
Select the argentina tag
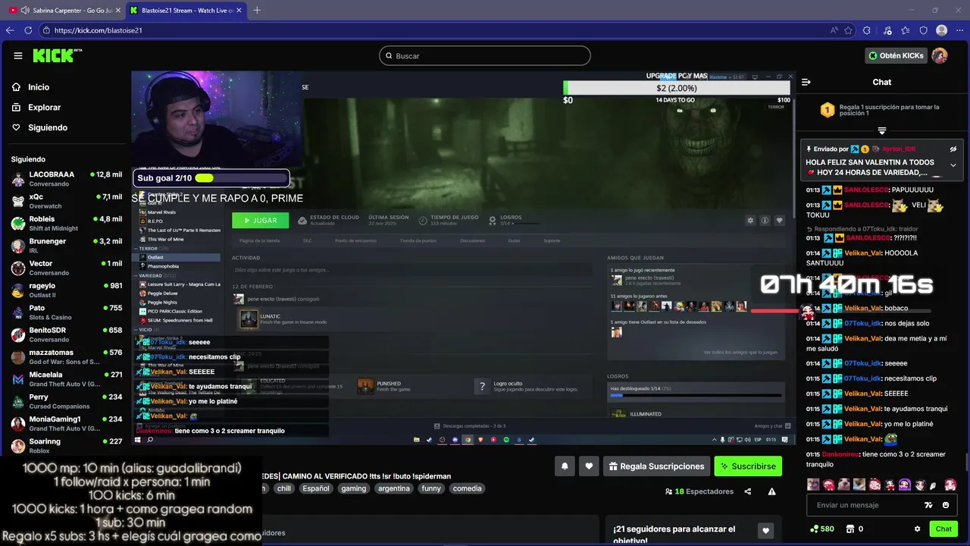(x=394, y=488)
